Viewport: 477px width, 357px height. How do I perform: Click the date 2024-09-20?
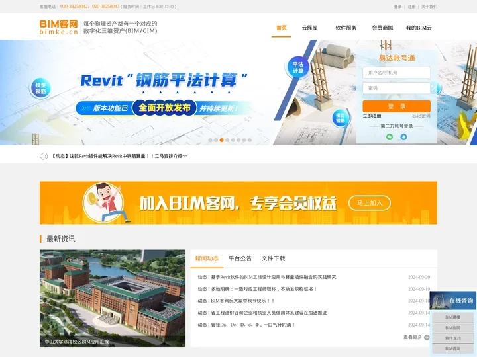pyautogui.click(x=419, y=277)
